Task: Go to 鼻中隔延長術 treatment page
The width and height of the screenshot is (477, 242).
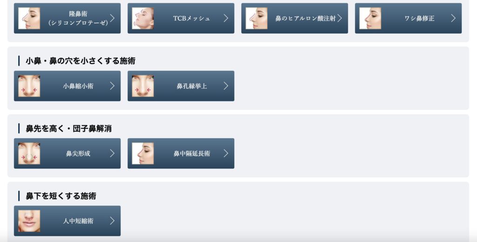Action: [181, 154]
